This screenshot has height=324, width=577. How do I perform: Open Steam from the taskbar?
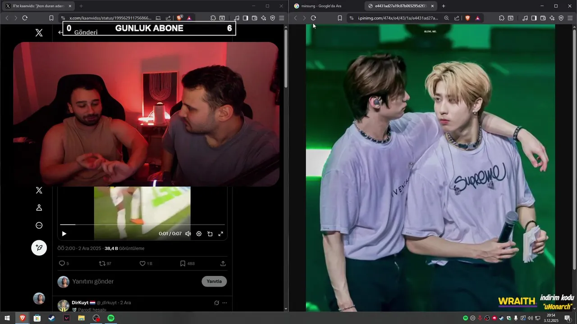(52, 318)
